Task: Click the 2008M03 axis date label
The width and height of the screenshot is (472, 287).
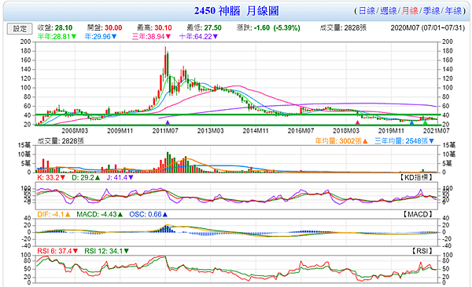Action: point(75,131)
